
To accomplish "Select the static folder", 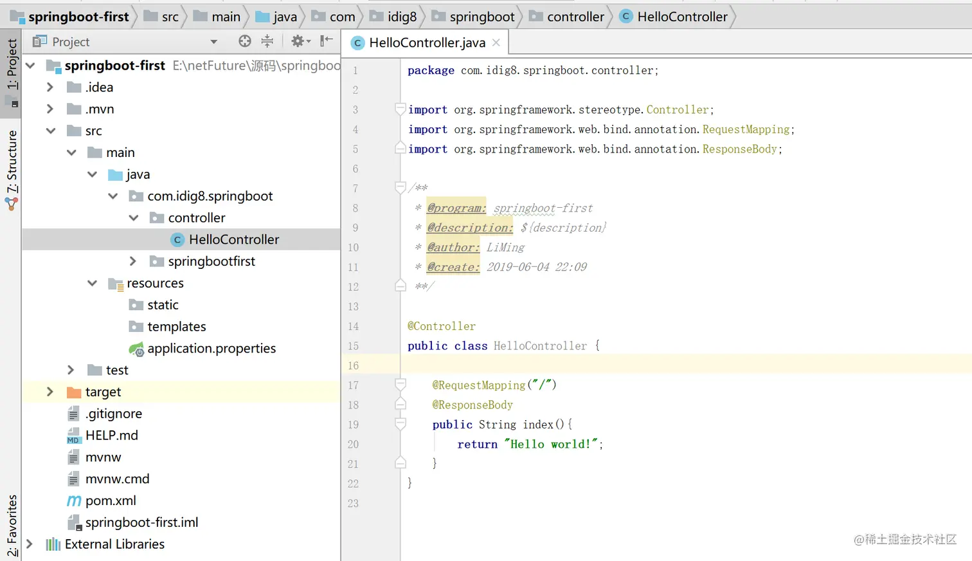I will tap(154, 305).
